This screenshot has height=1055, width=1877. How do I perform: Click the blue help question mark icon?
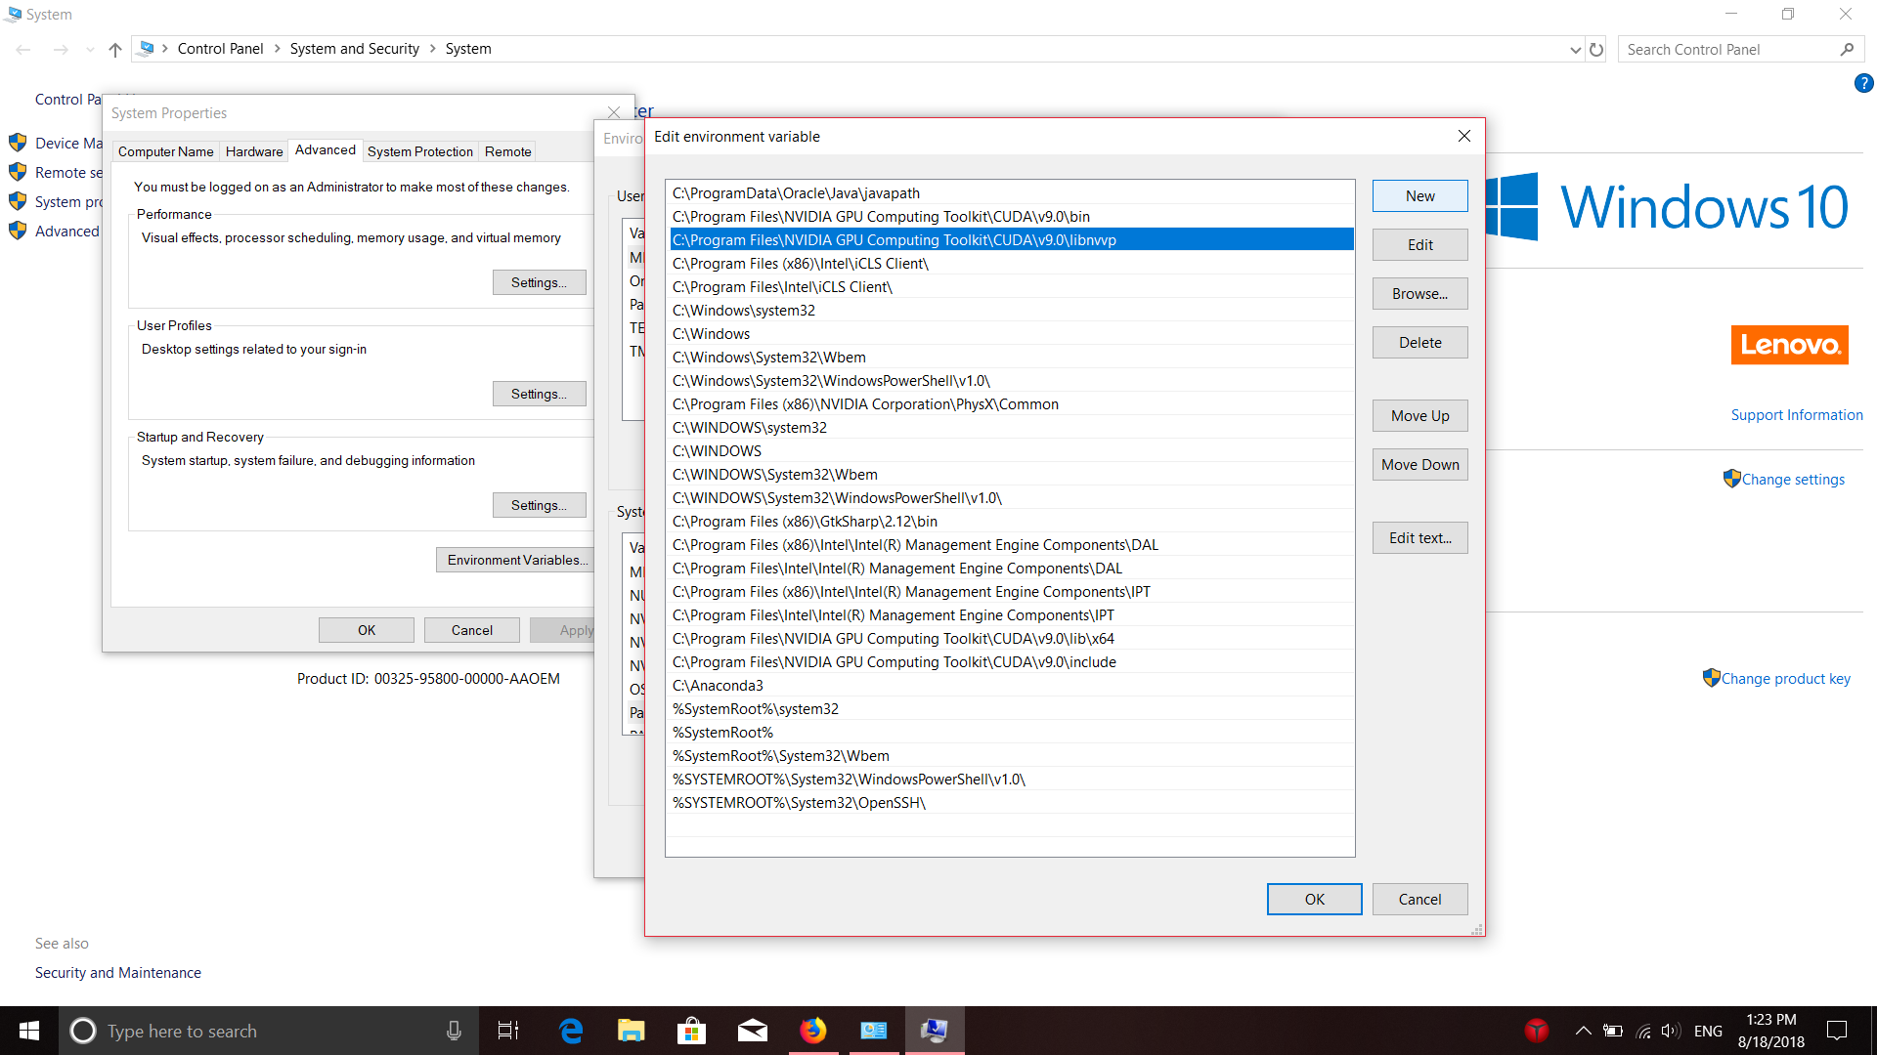tap(1863, 83)
